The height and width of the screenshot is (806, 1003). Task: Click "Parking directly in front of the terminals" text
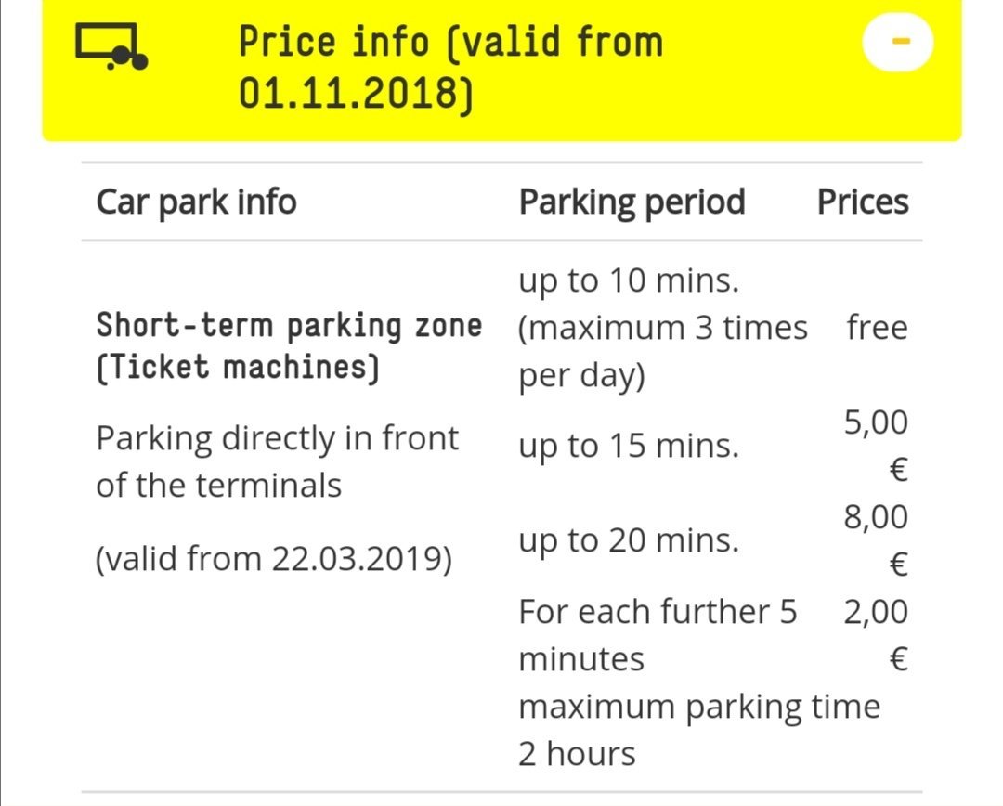277,461
